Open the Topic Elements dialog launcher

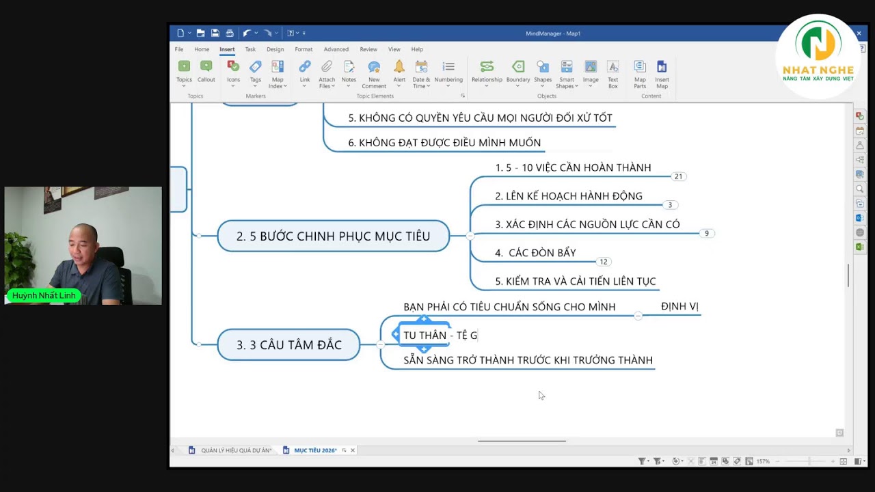462,96
